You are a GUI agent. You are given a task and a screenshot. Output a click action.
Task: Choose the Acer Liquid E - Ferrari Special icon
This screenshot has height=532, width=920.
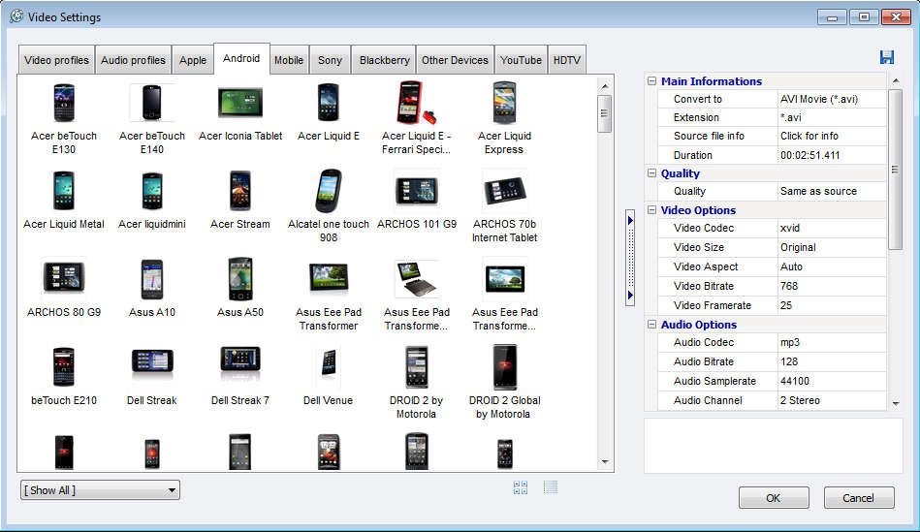pyautogui.click(x=415, y=103)
